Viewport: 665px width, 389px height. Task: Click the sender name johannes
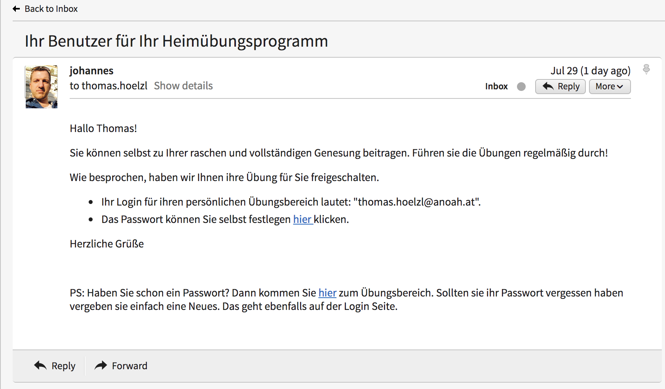(91, 71)
